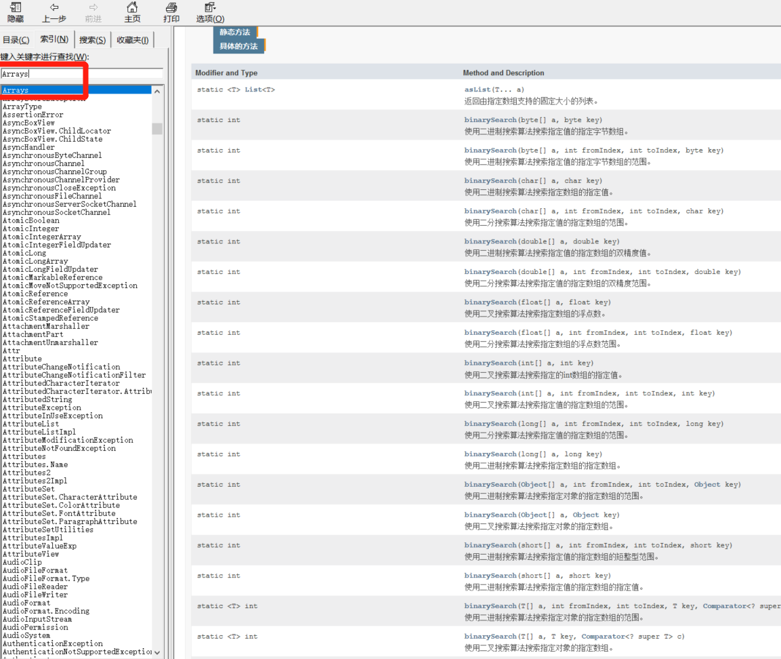Open the Comparator link in binarySearch(T[] a, T key, ...)
This screenshot has height=659, width=781.
point(603,636)
